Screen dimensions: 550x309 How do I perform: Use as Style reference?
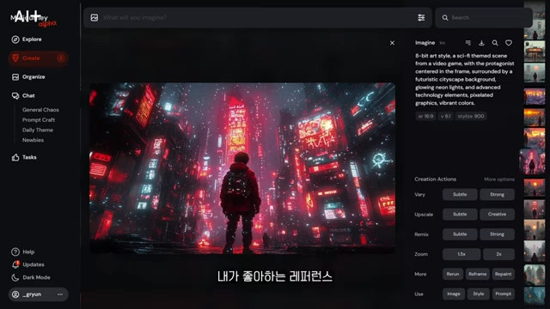coord(479,294)
